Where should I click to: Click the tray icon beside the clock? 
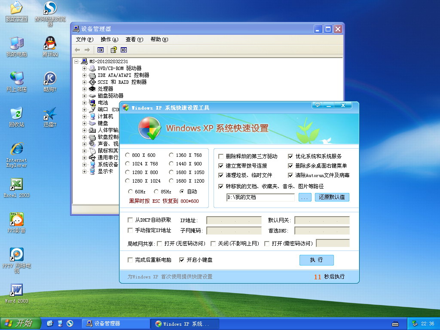(x=415, y=324)
